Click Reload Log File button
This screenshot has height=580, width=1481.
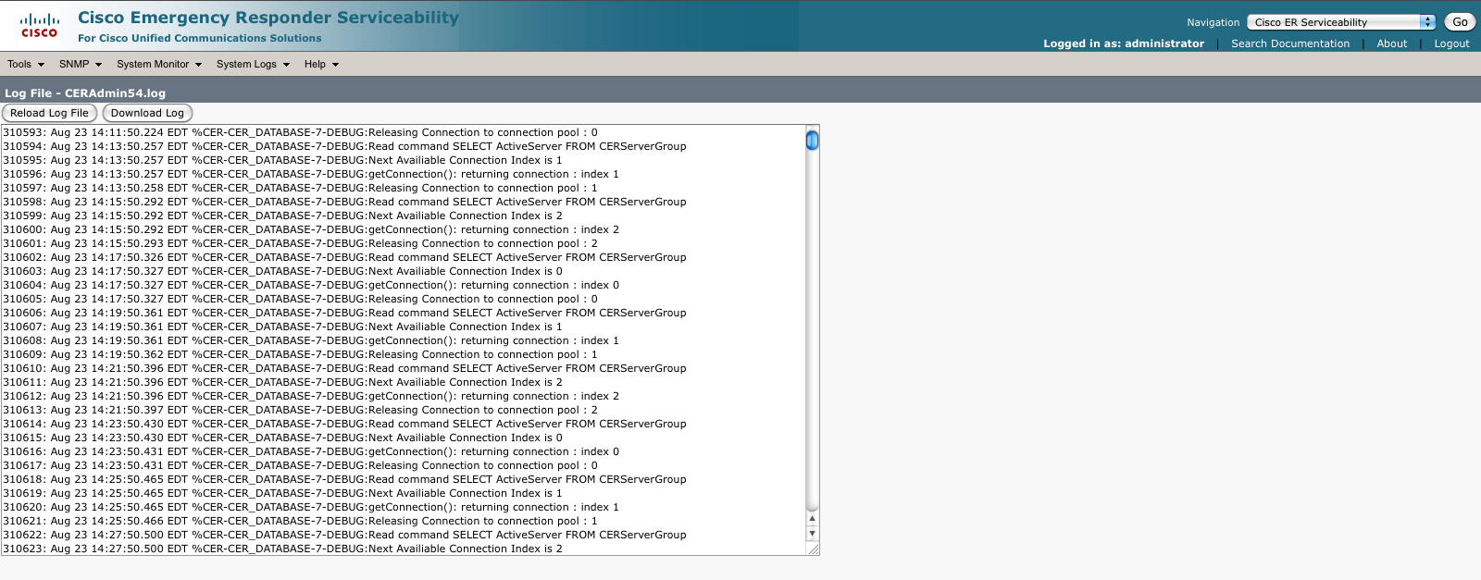click(49, 113)
